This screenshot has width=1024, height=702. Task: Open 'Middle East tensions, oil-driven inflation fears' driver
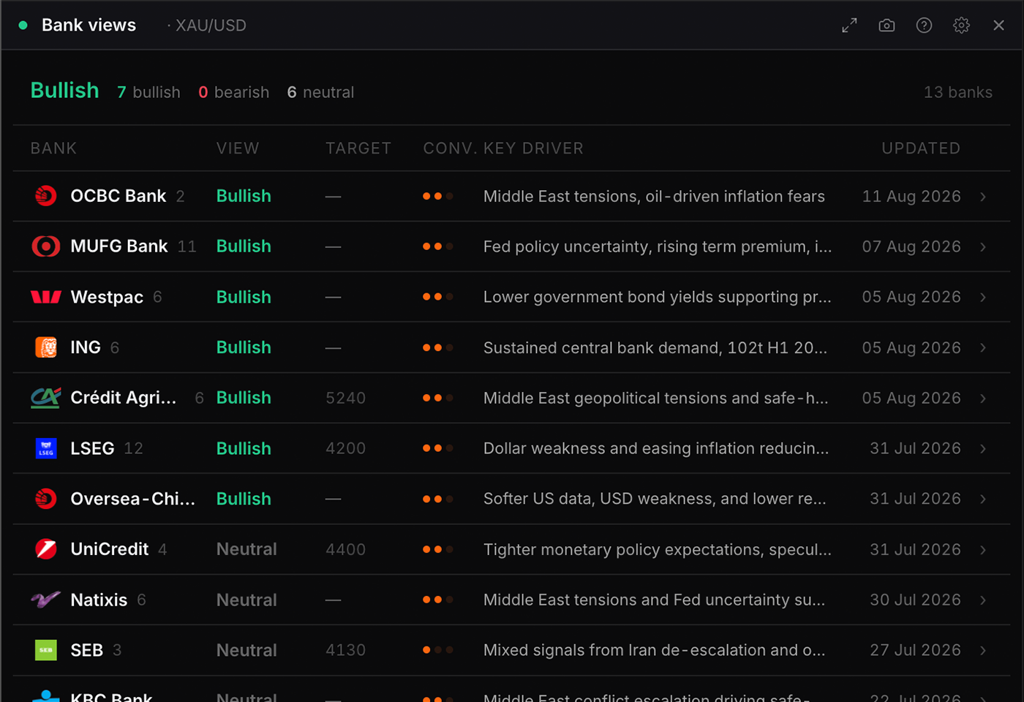pos(654,196)
